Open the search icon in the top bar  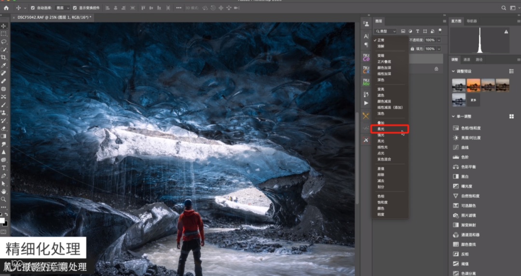click(504, 8)
